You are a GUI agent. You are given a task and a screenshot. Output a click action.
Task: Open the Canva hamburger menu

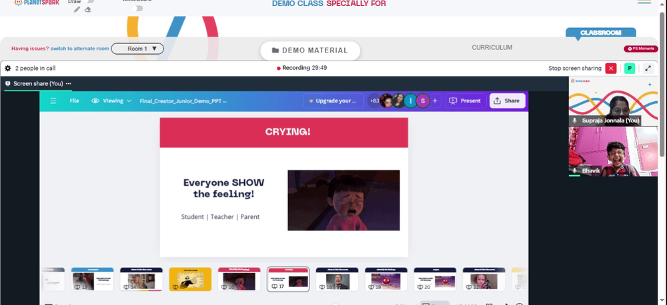click(x=53, y=101)
